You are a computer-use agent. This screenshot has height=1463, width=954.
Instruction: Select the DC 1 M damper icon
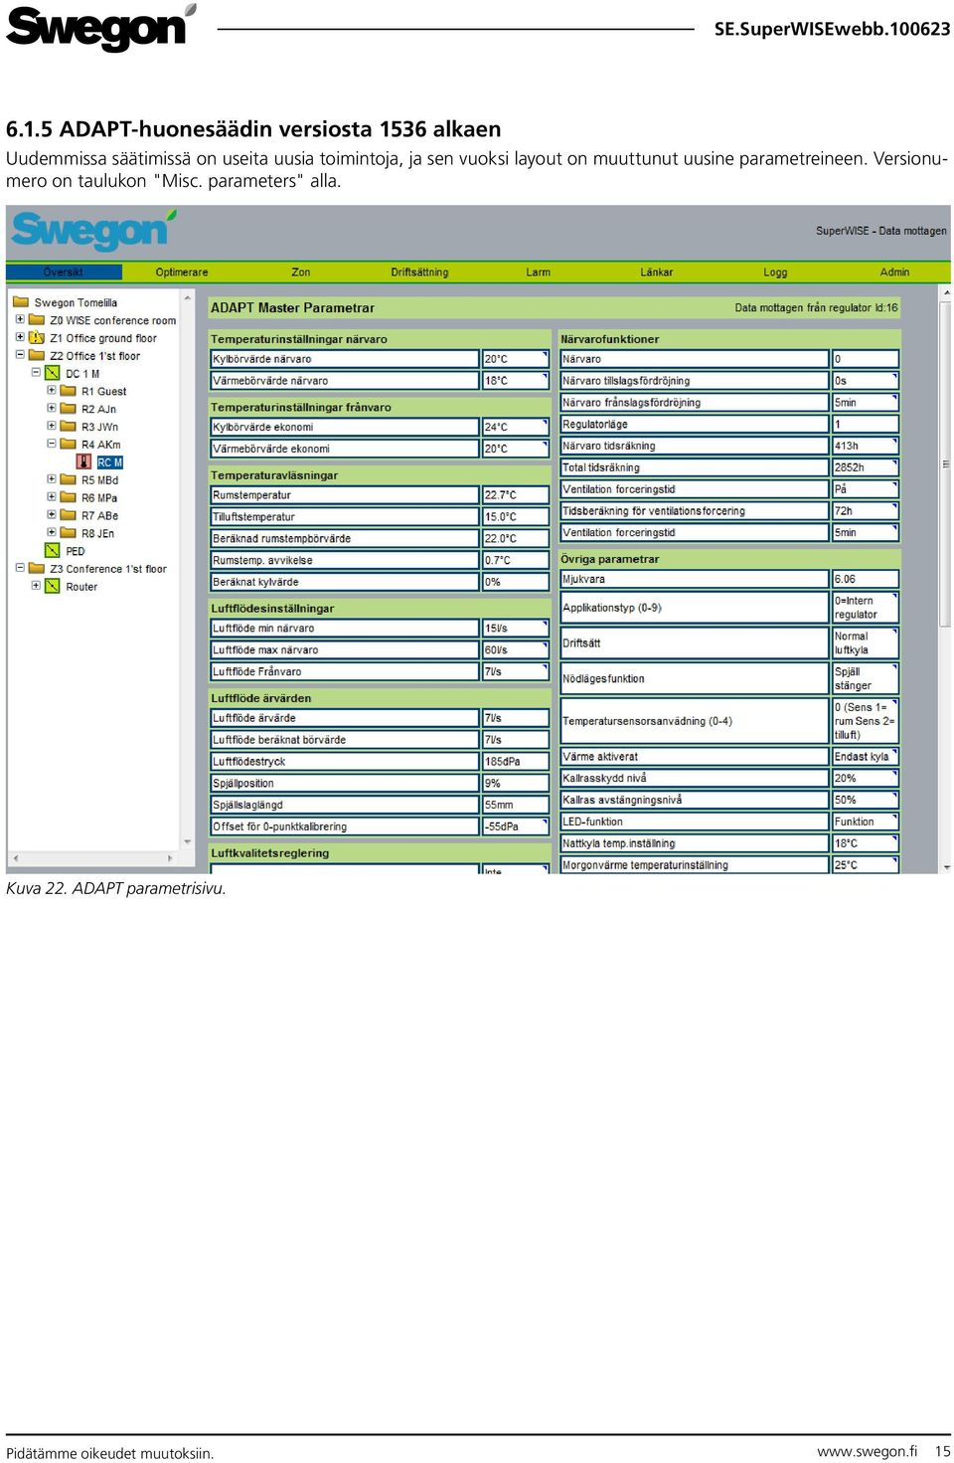[53, 373]
